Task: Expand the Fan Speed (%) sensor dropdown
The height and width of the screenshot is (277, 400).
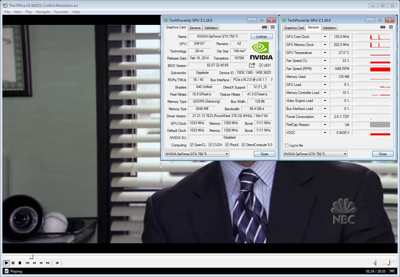Action: 325,61
